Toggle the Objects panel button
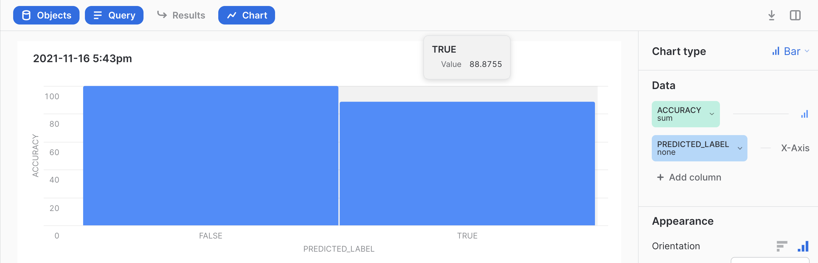Screen dimensions: 818x263 (46, 15)
